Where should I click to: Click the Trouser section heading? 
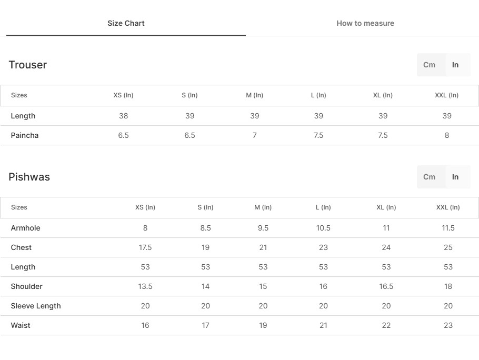click(x=28, y=65)
